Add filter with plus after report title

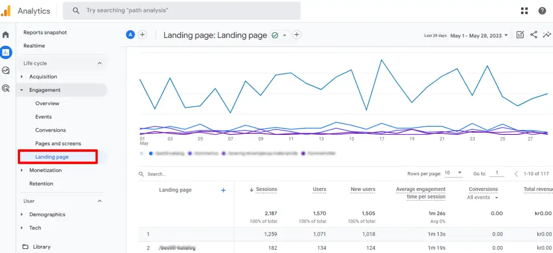[297, 35]
